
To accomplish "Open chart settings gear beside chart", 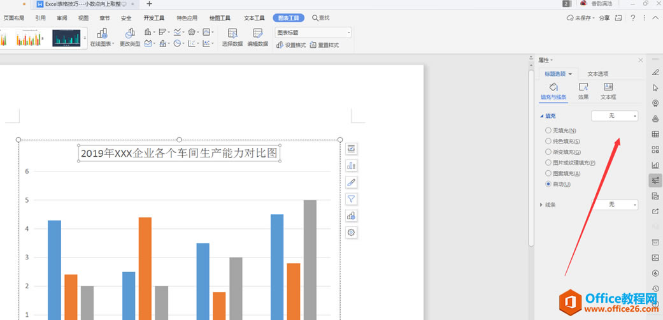I will [351, 232].
